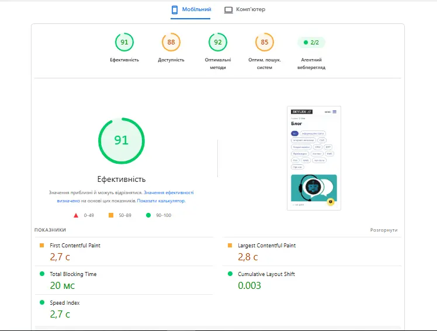Click the Ефективність label under small gauge

pyautogui.click(x=124, y=60)
